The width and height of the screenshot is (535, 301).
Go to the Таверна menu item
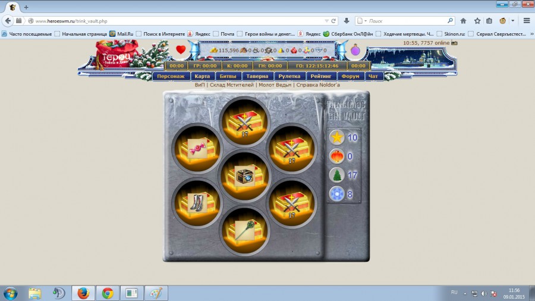click(x=258, y=76)
